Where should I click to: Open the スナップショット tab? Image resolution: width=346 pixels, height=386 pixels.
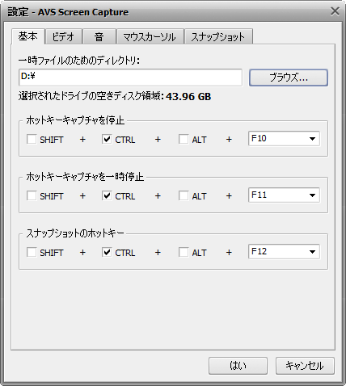pyautogui.click(x=218, y=36)
